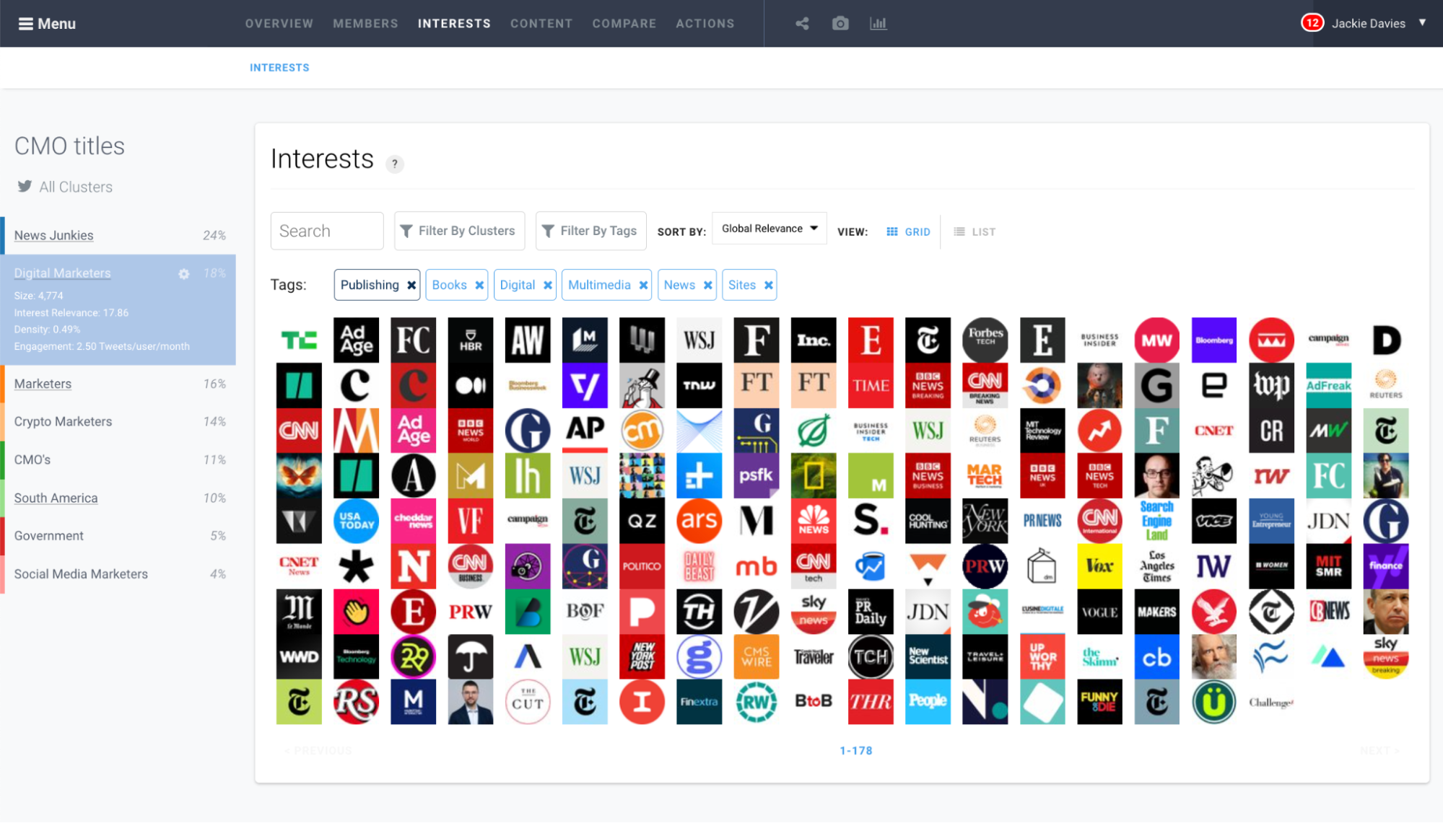Click the Search input field
1443x823 pixels.
pyautogui.click(x=326, y=231)
